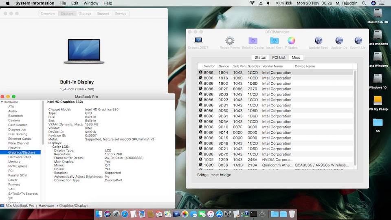Open the P States color wheel icon
Viewport: 391px width, 220px height.
point(291,41)
